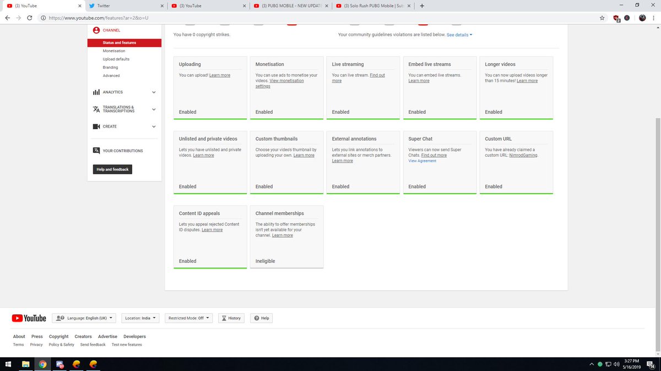Select Status and features in sidebar

pyautogui.click(x=124, y=42)
